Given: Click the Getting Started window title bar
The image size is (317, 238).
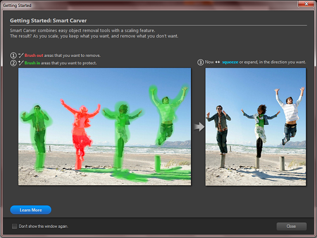Looking at the screenshot, I should point(150,5).
